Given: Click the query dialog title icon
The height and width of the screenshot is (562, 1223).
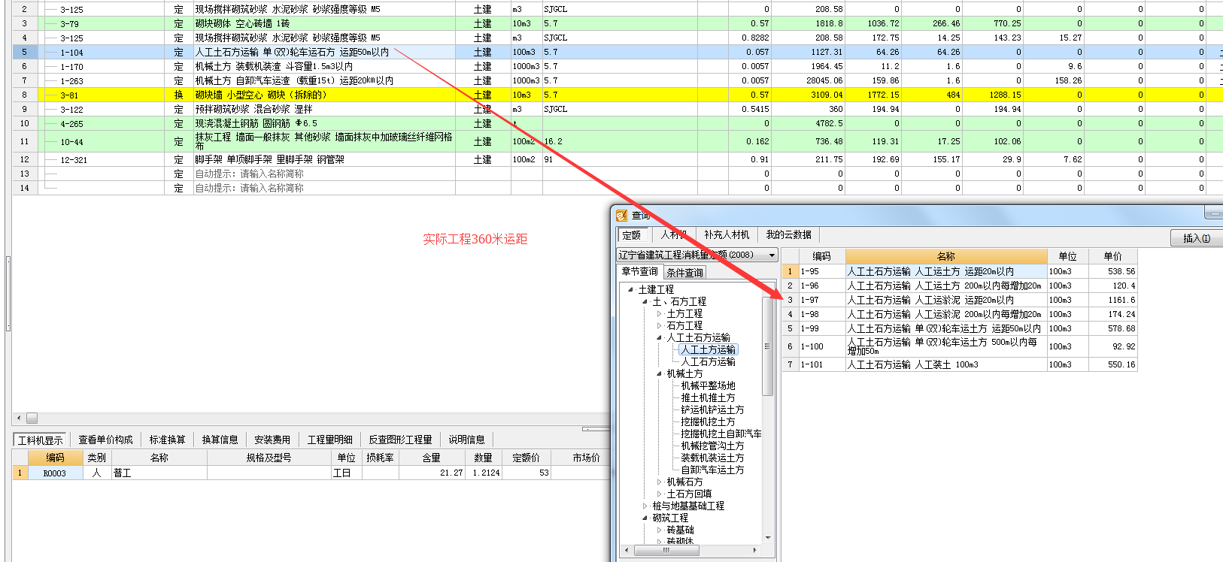Looking at the screenshot, I should 622,216.
